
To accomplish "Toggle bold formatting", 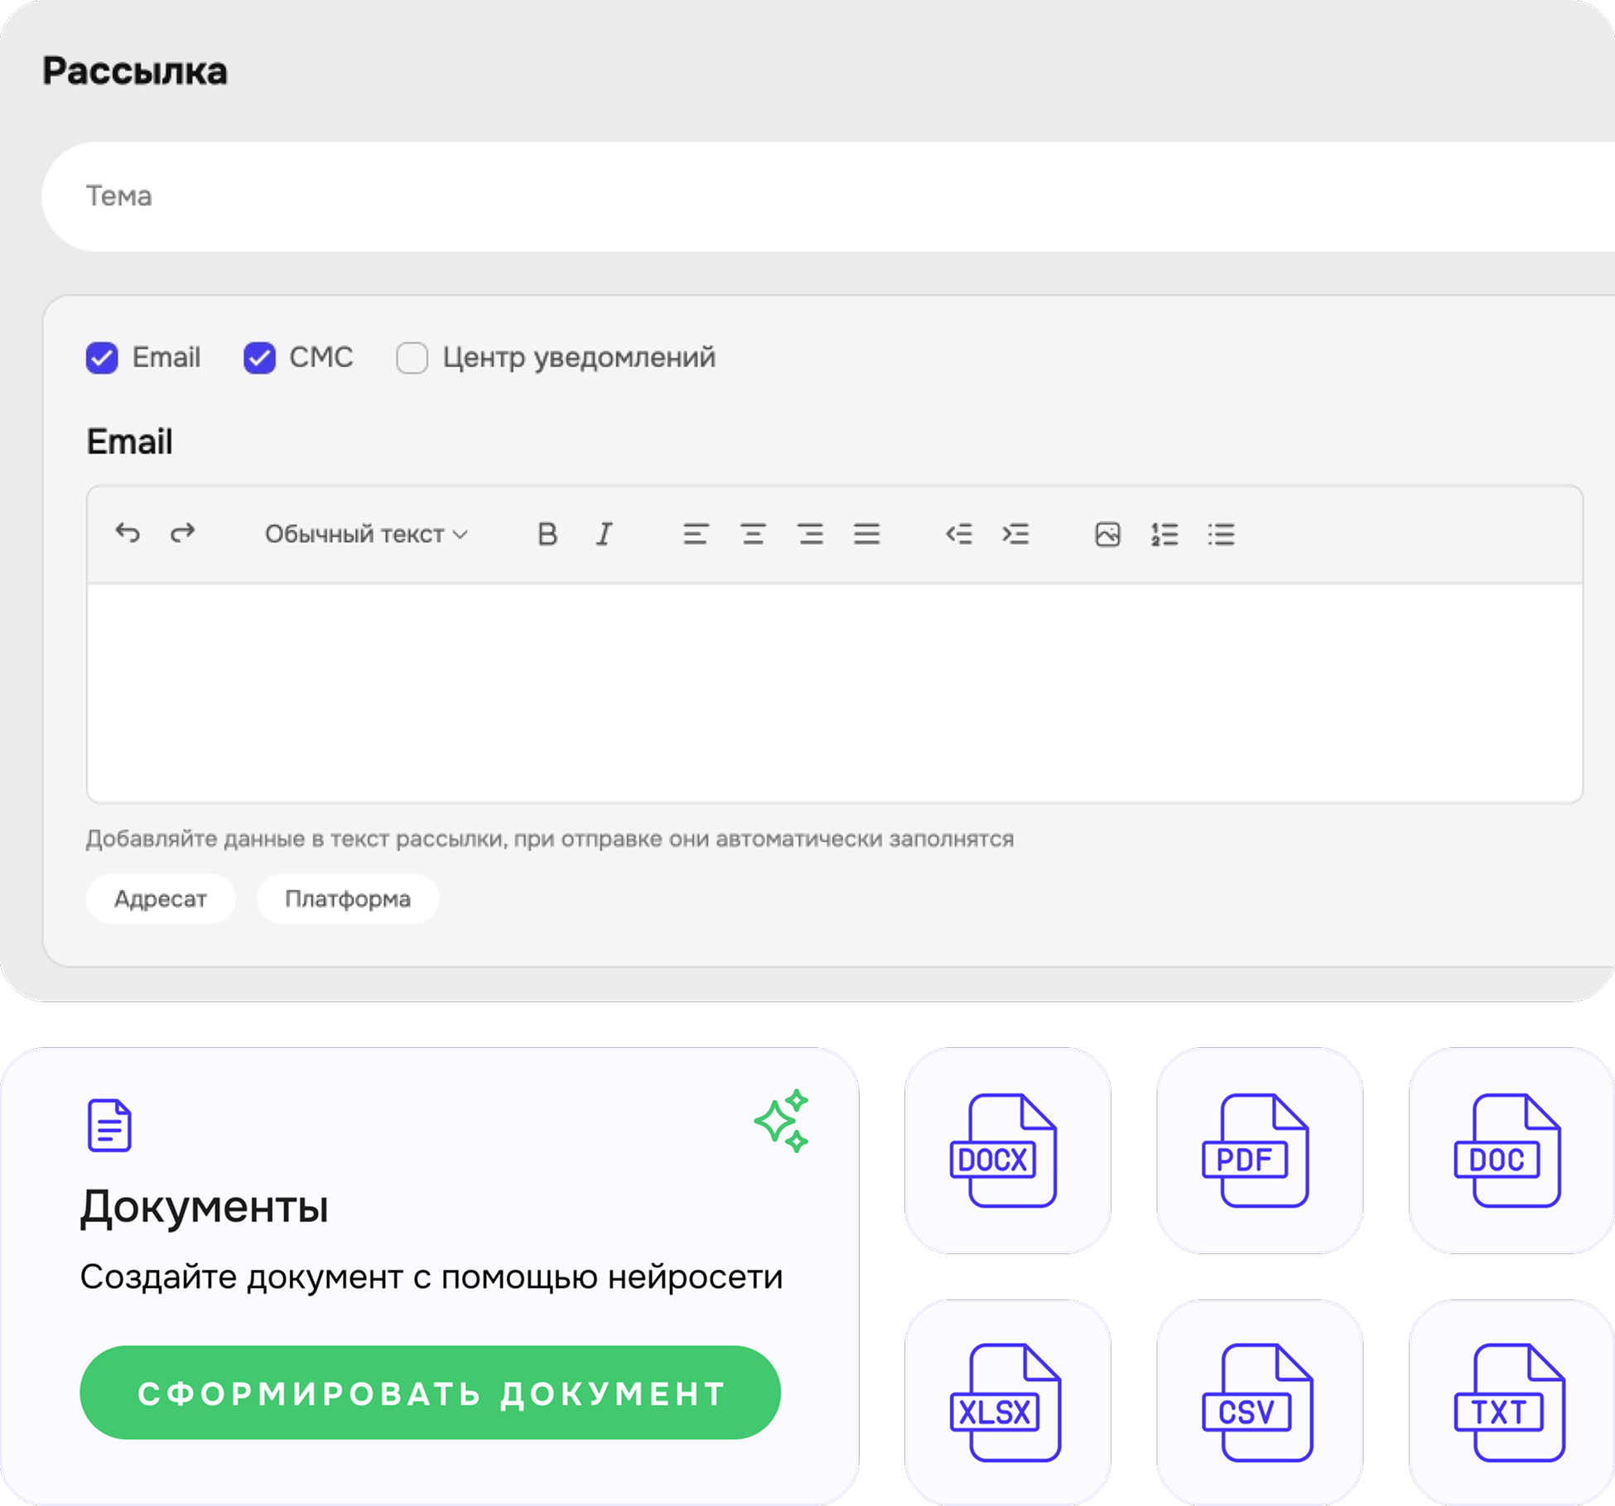I will 547,534.
